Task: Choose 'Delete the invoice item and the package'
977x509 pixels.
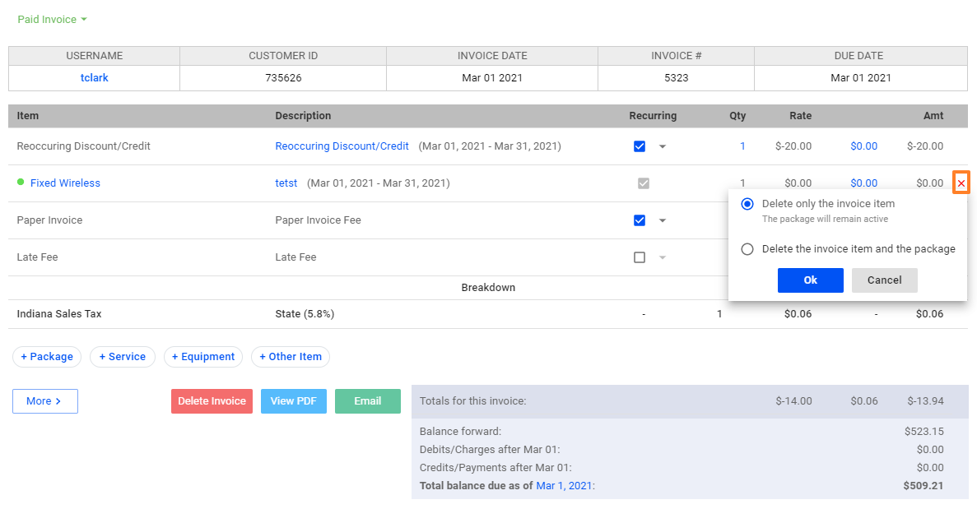Action: click(x=747, y=249)
